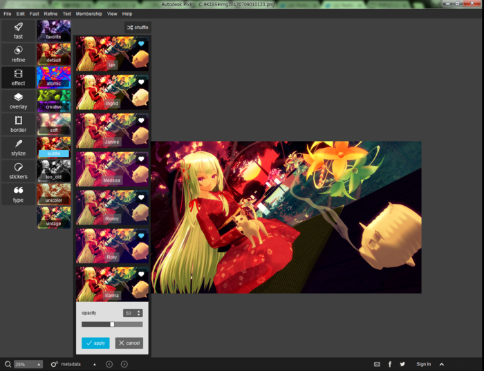The width and height of the screenshot is (484, 371).
Task: Share by email envelope icon
Action: [377, 364]
